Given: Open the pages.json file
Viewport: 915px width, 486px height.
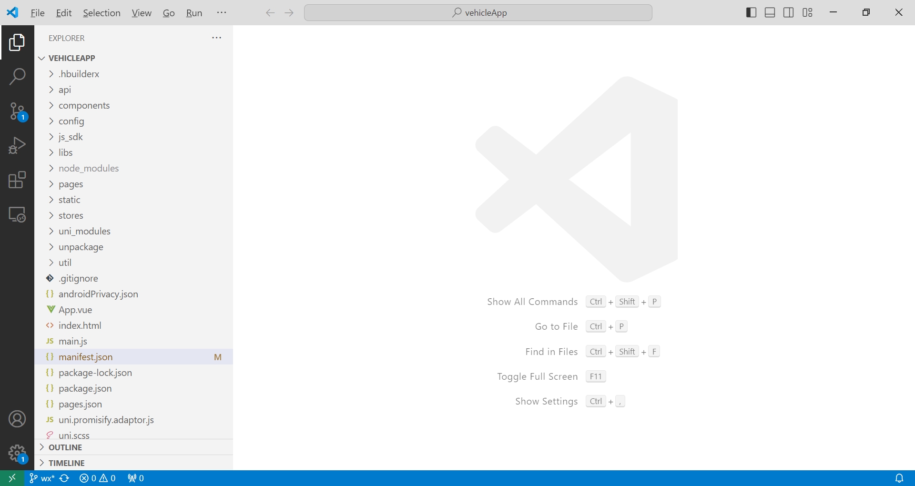Looking at the screenshot, I should [133, 404].
